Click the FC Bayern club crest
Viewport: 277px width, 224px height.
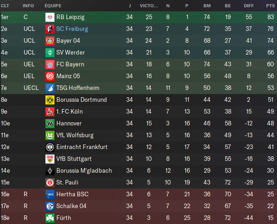pyautogui.click(x=49, y=64)
